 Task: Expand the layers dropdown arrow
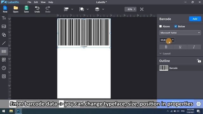click(x=103, y=9)
